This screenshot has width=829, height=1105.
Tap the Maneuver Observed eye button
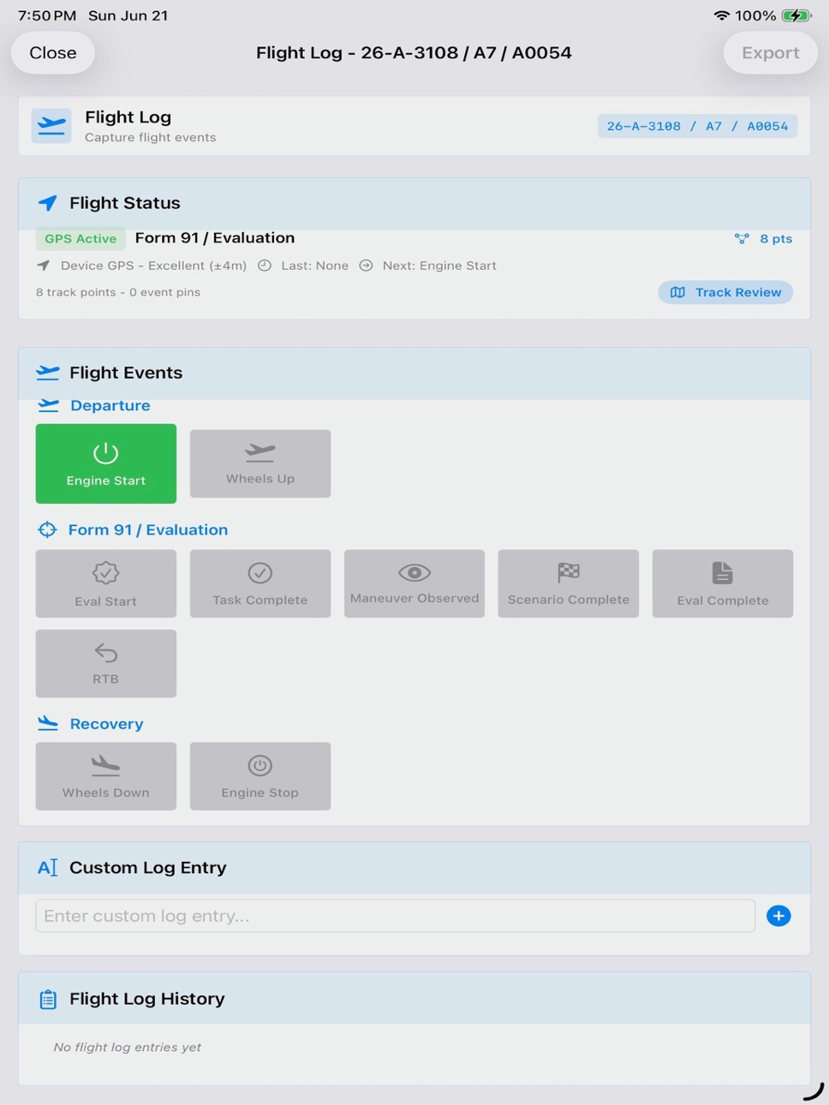[414, 583]
